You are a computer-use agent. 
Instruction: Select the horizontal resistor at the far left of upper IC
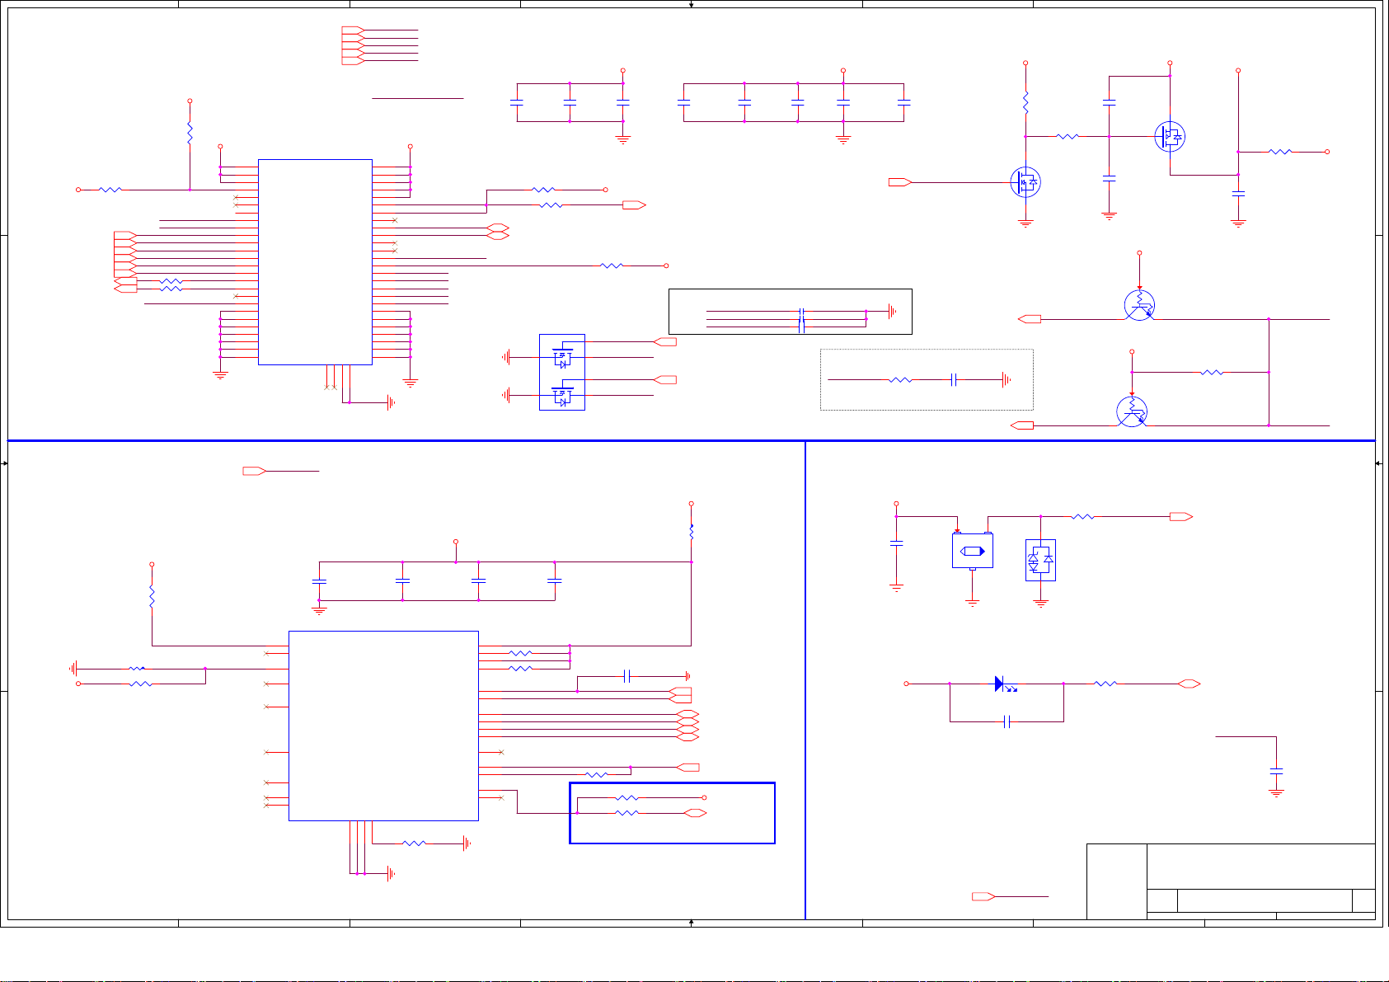coord(110,190)
